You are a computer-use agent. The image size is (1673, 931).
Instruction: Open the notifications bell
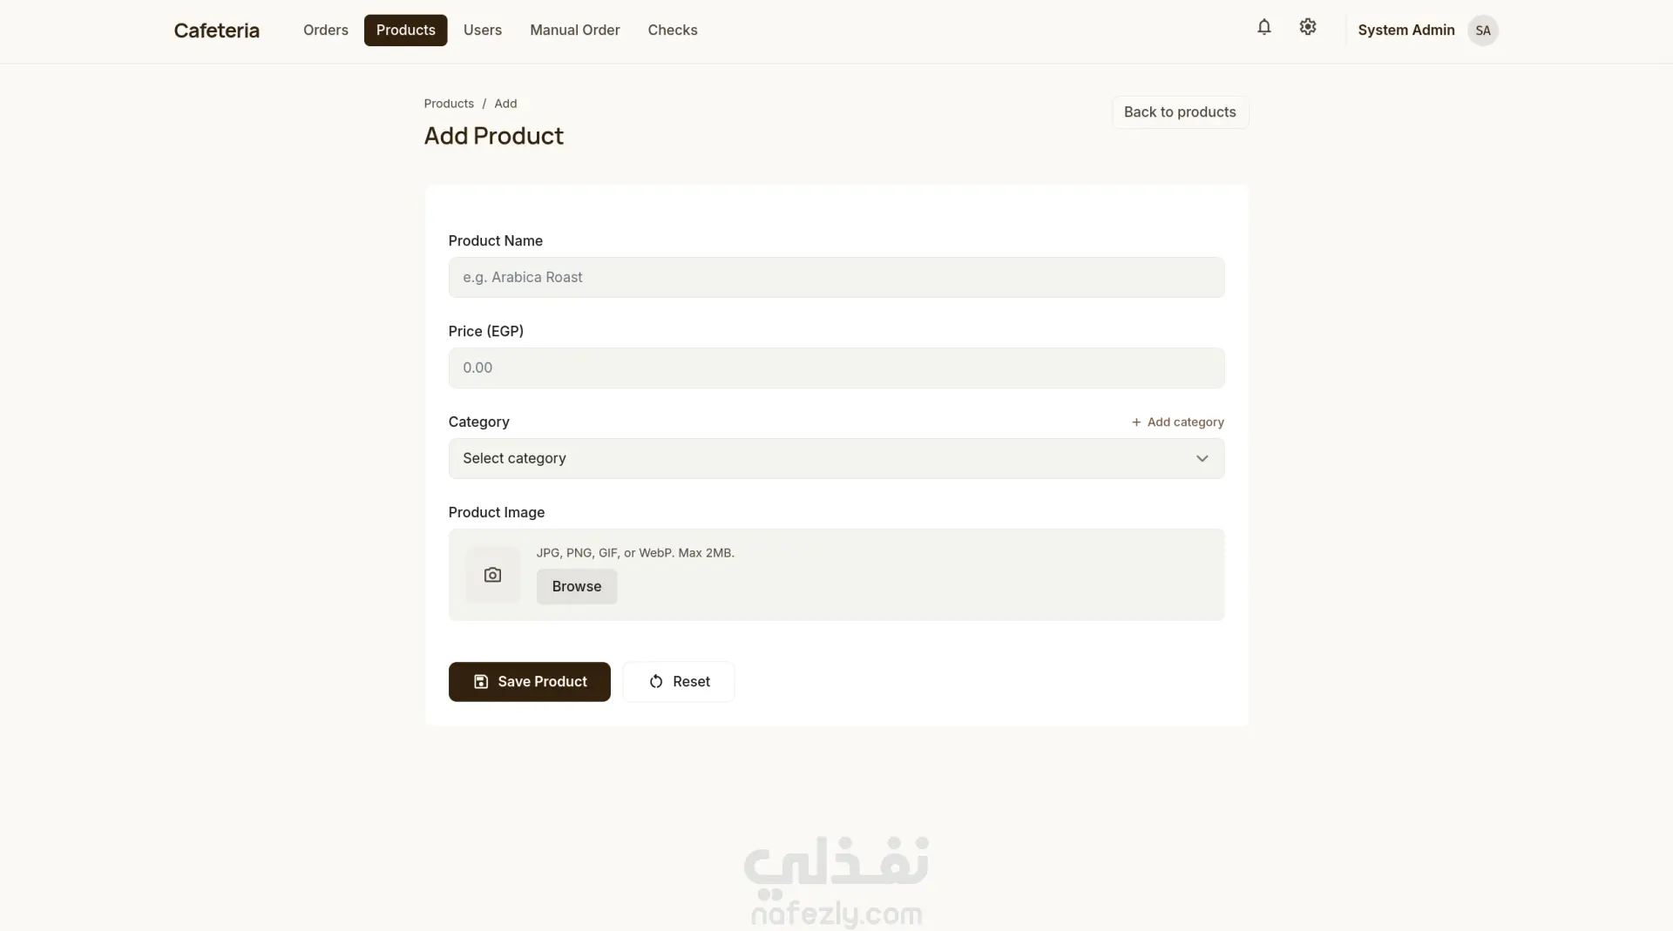click(x=1263, y=28)
